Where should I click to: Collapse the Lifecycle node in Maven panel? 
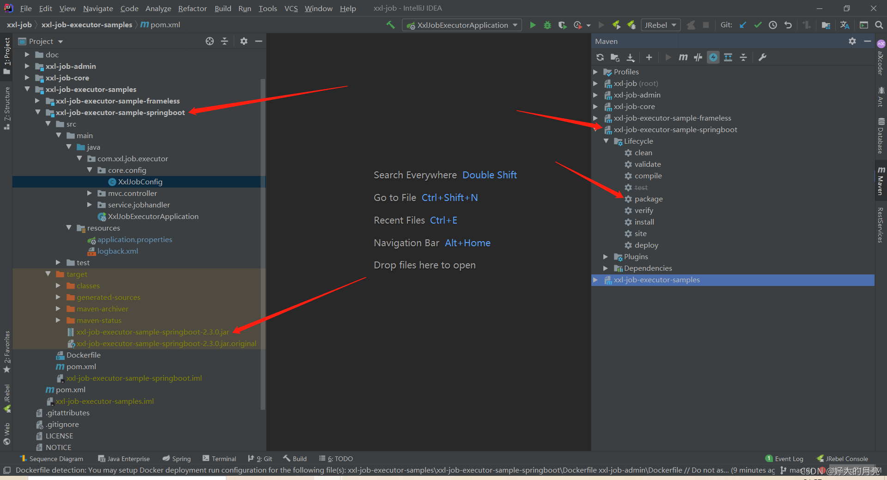tap(606, 141)
